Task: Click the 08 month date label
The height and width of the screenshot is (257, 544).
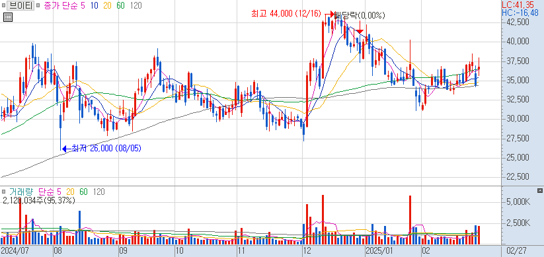Action: coord(58,251)
